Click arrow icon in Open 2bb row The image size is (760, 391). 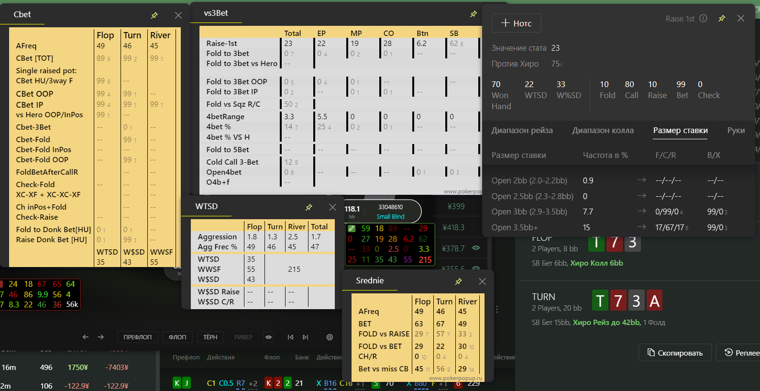coord(642,180)
